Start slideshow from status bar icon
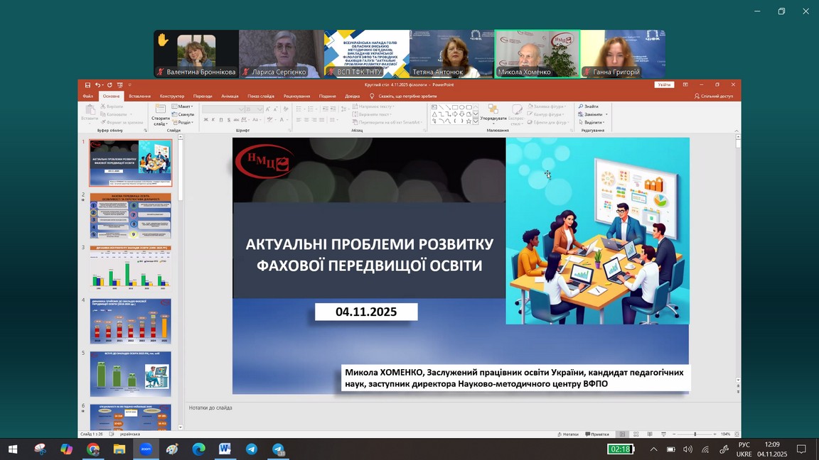 coord(663,434)
